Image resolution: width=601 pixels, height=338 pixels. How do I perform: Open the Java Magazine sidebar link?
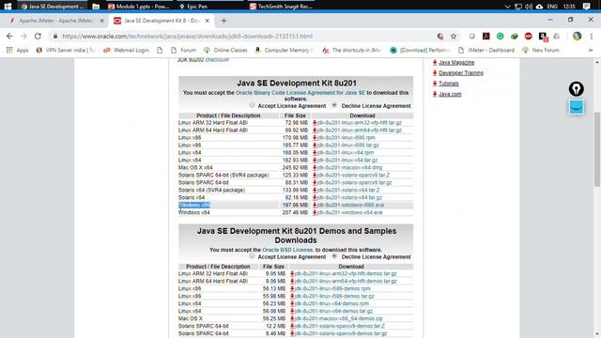tap(456, 63)
